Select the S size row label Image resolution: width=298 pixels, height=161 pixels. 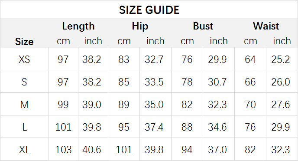[24, 82]
